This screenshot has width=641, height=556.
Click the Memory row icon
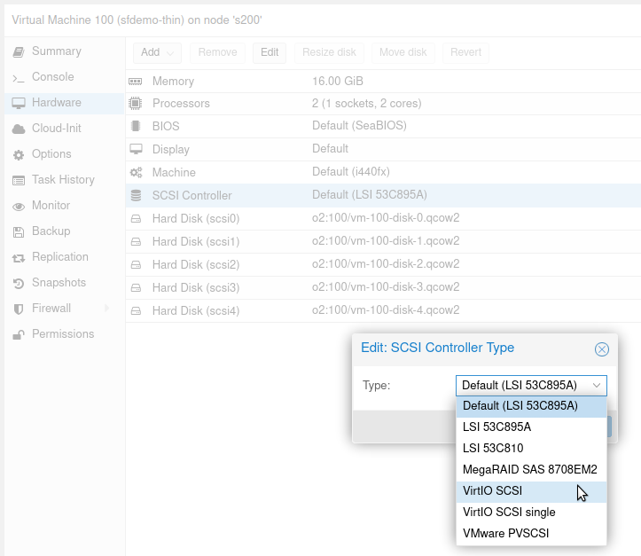[x=136, y=82]
